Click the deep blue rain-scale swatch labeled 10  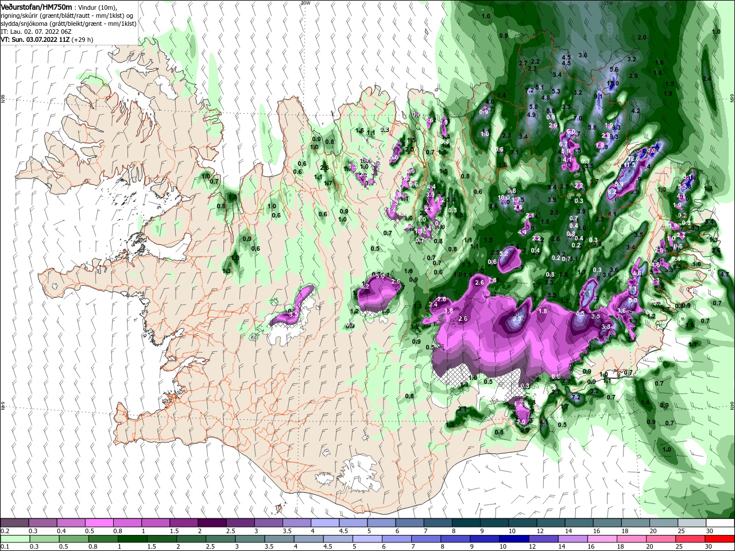[513, 539]
